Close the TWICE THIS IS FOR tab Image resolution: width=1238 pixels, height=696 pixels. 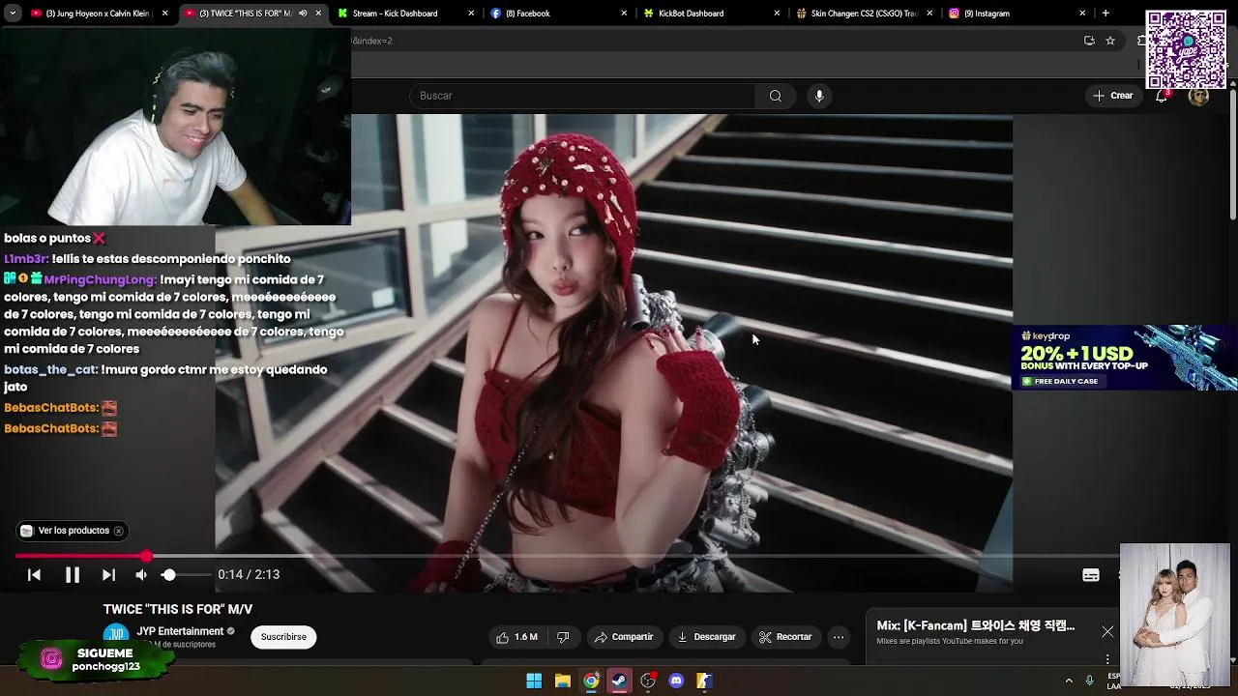(x=318, y=14)
